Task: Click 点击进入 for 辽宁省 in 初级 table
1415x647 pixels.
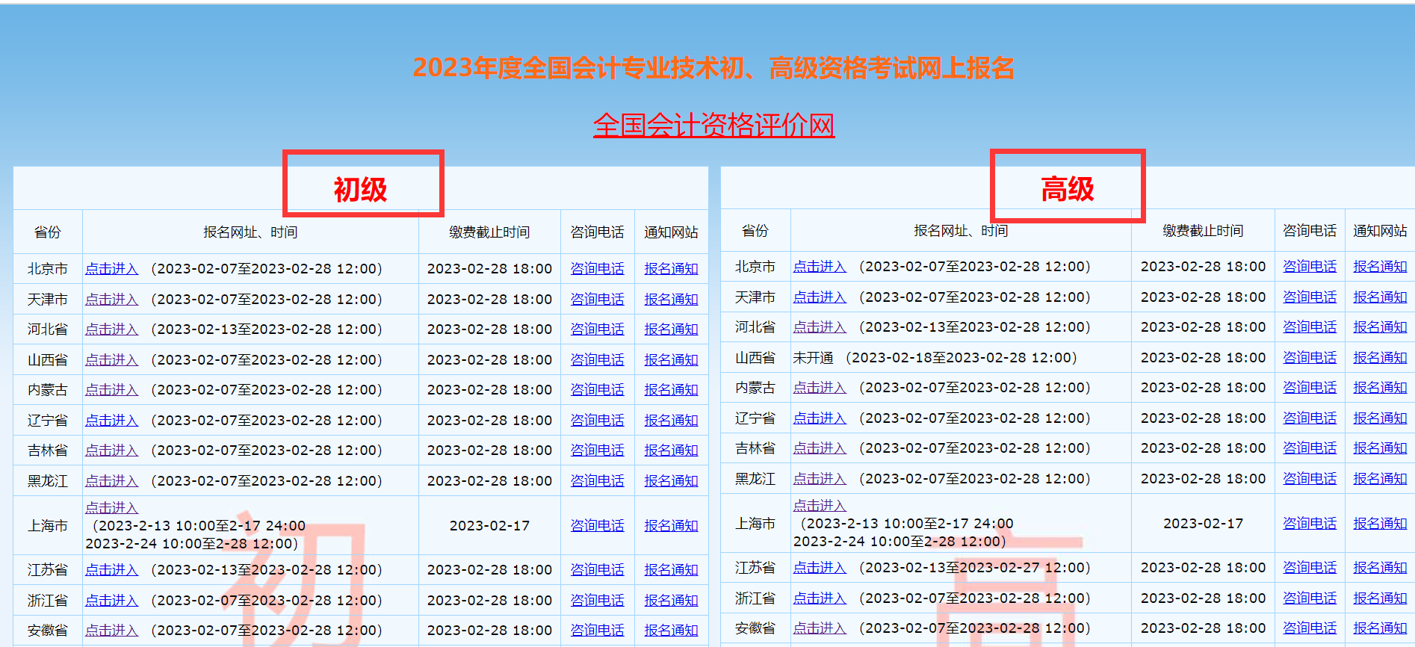Action: coord(111,421)
